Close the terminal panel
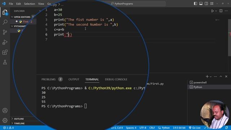 226,76
